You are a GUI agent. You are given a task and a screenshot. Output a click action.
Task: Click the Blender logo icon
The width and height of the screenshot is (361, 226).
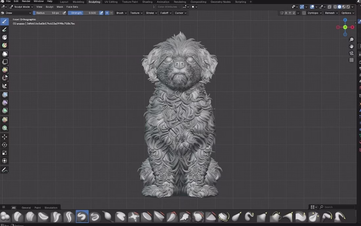click(x=2, y=1)
